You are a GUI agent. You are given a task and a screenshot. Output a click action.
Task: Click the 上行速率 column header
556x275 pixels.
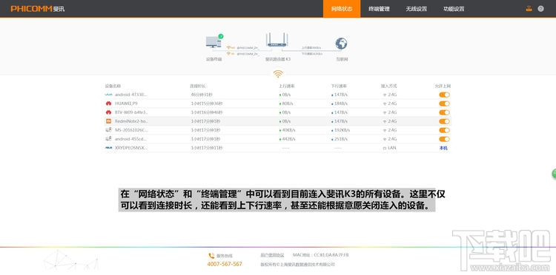point(286,86)
